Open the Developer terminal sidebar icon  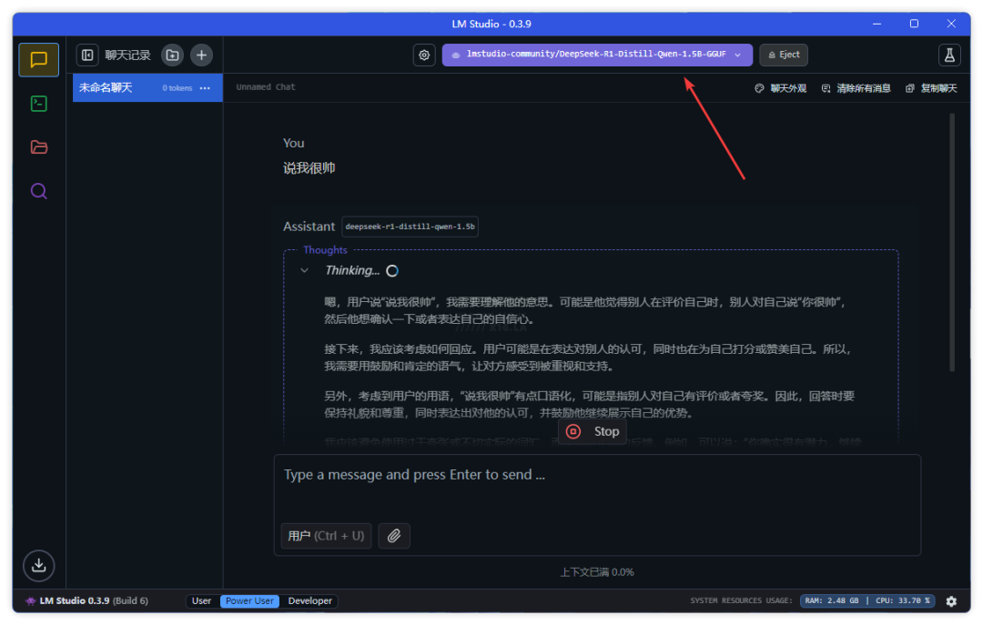[38, 104]
